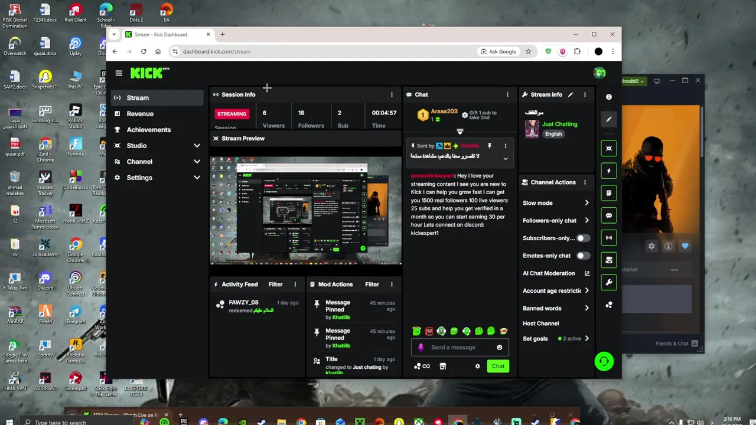Open the green headset support button

604,361
